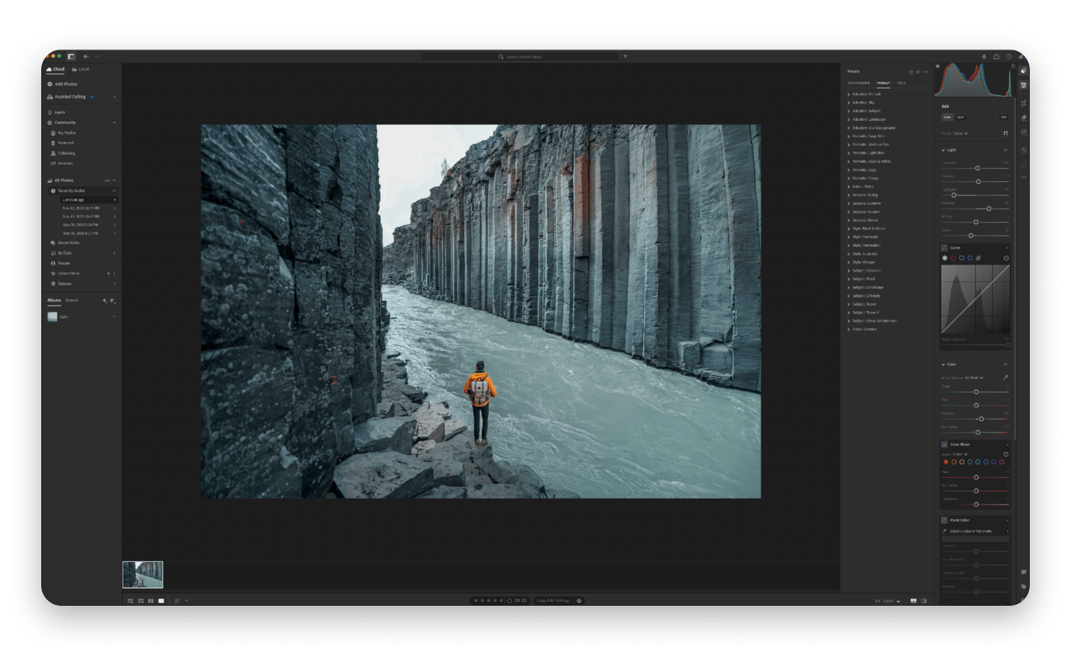Screen dimensions: 1071x658
Task: Select the photo thumbnail in the filmstrip
Action: click(142, 574)
